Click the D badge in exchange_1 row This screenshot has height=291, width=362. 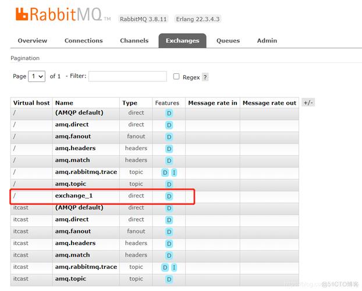point(169,196)
